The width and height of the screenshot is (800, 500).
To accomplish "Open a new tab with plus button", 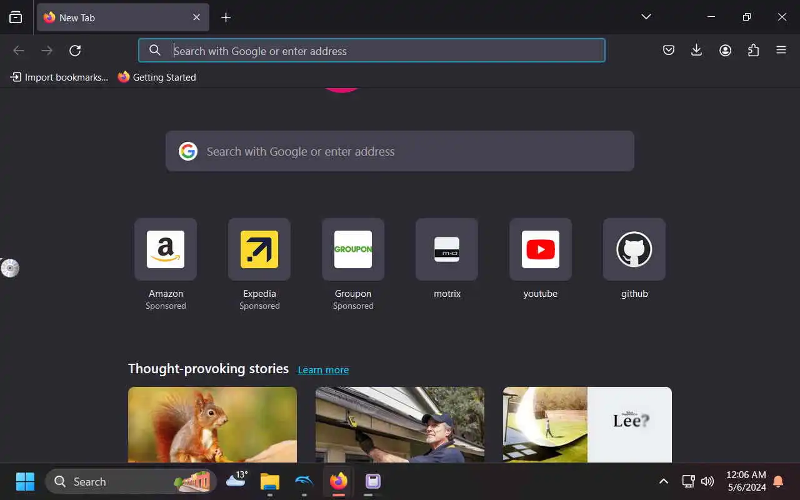I will [226, 17].
